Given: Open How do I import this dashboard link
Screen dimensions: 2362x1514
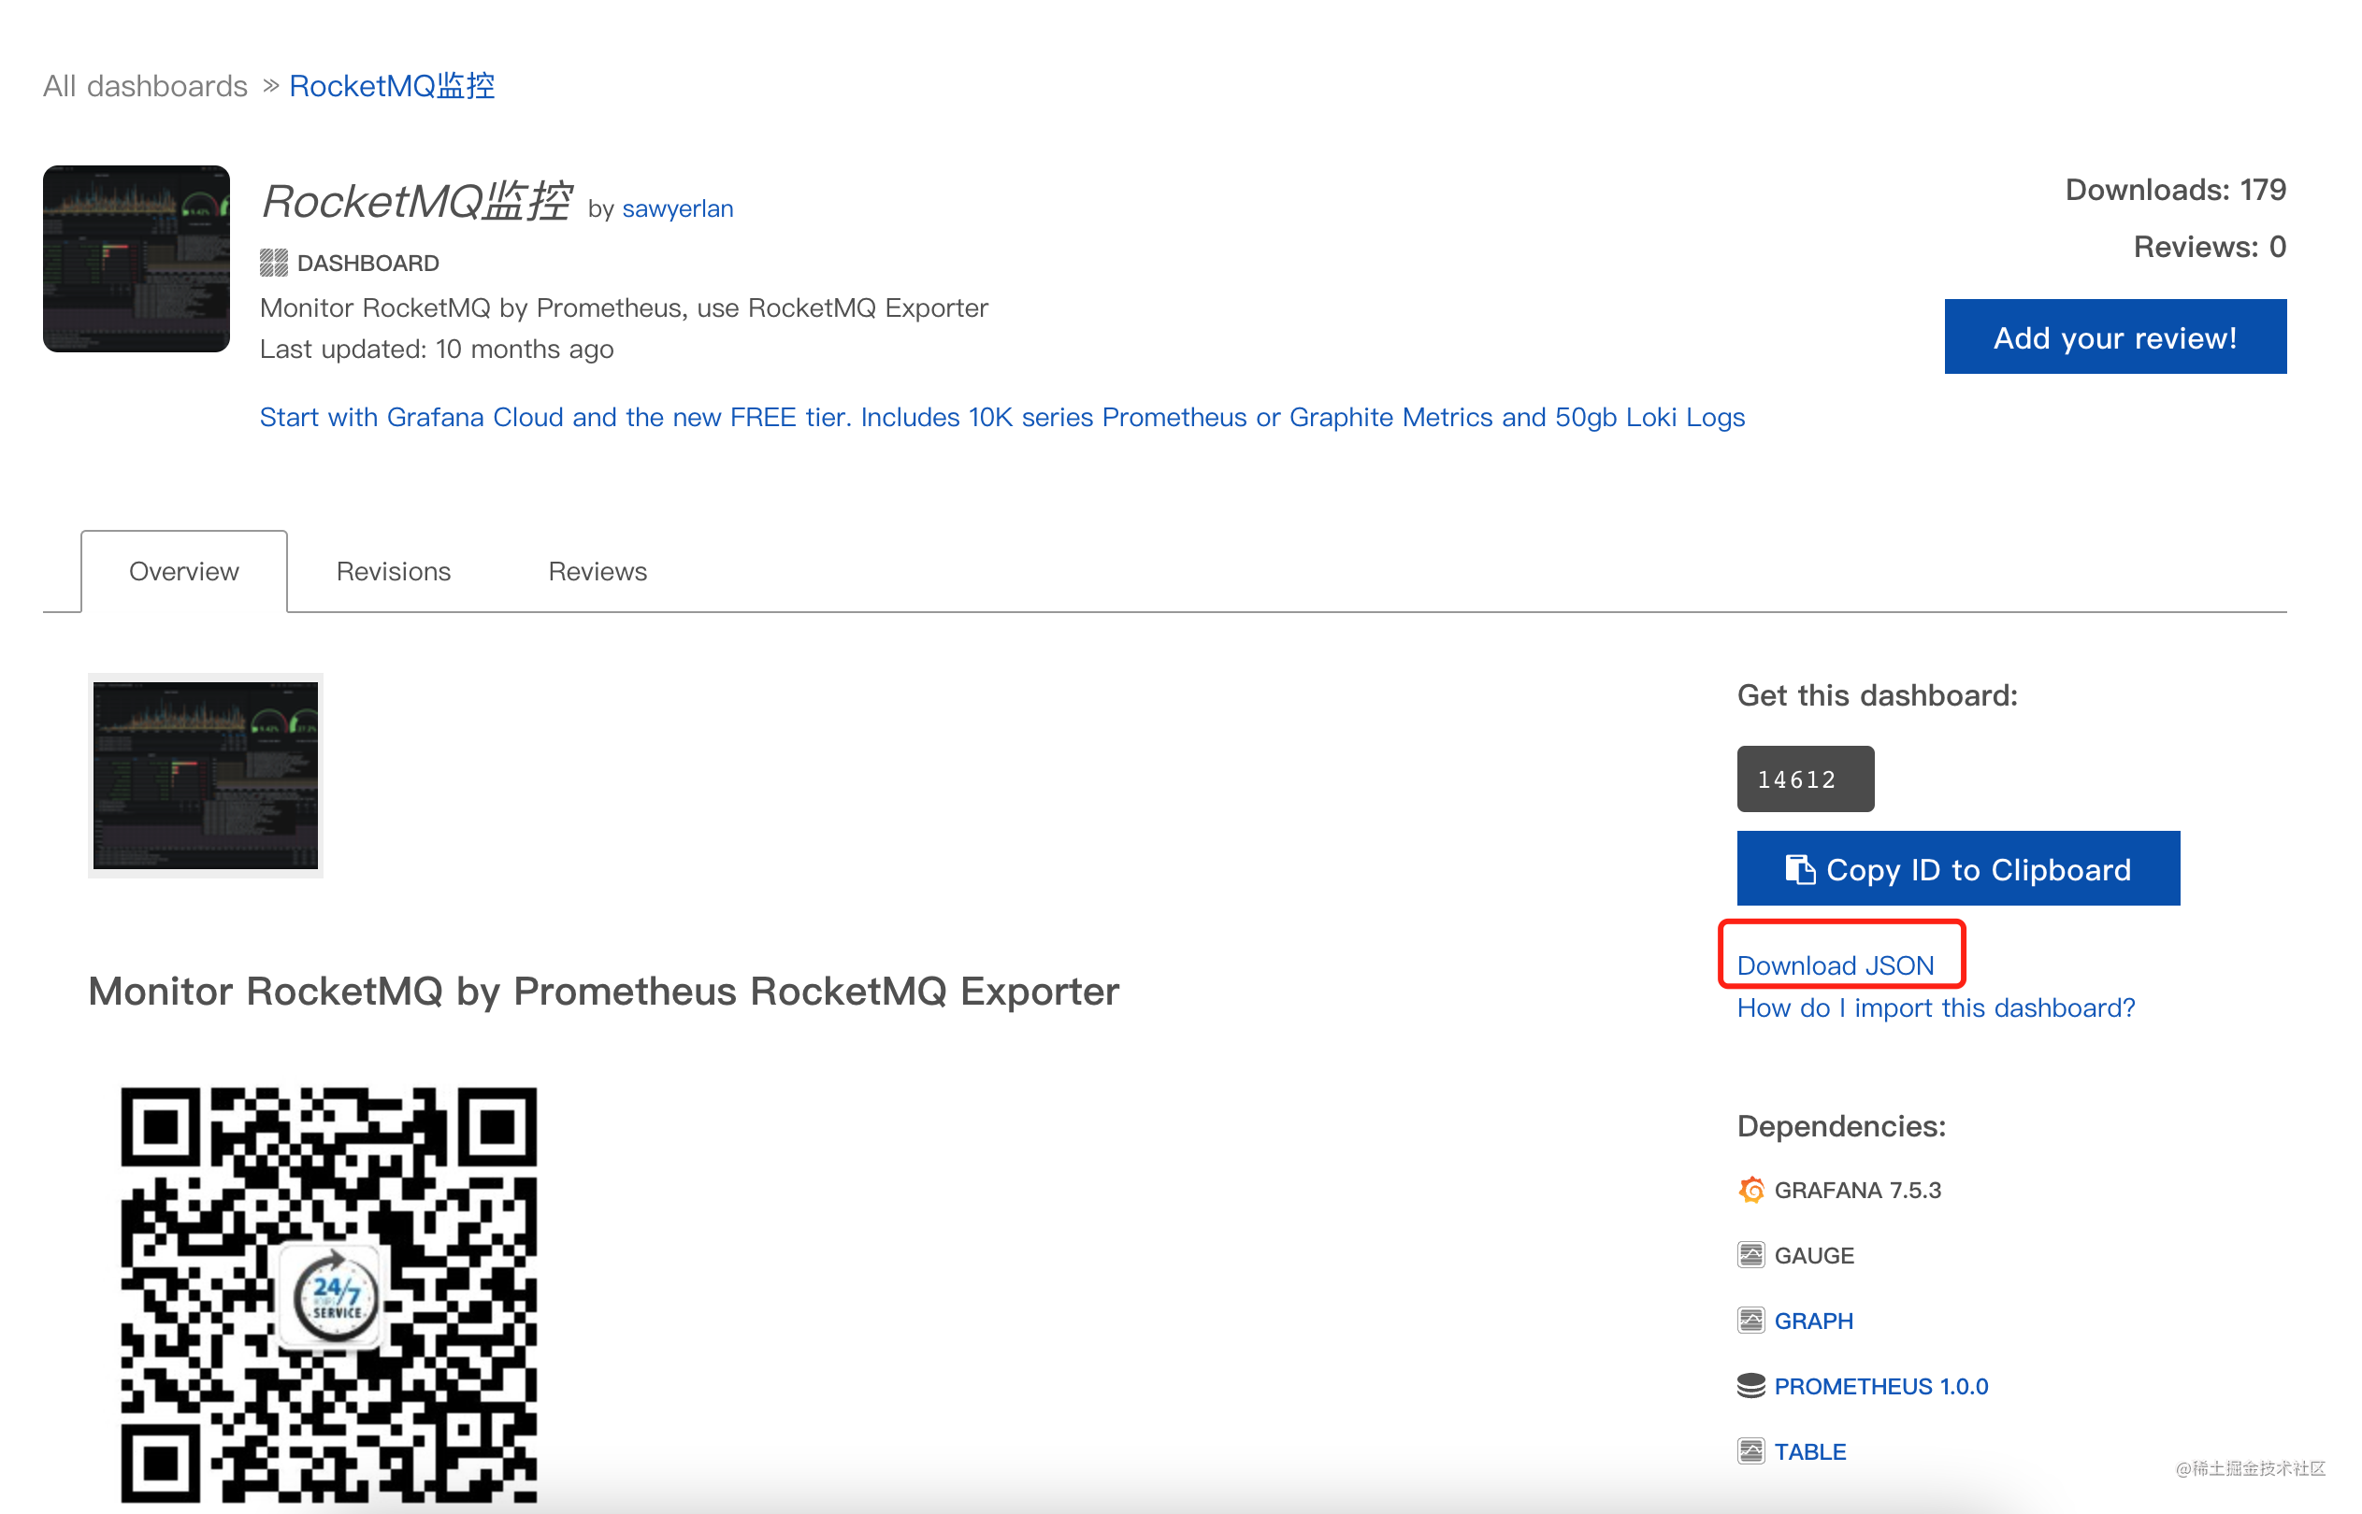Looking at the screenshot, I should [1936, 1007].
